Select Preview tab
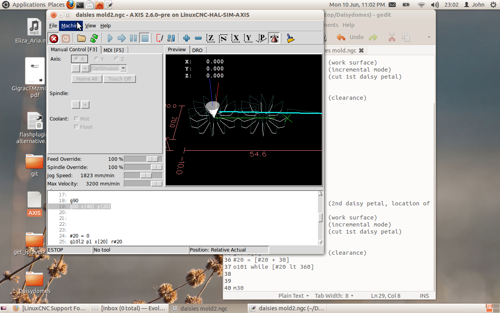The image size is (500, 313). [177, 49]
